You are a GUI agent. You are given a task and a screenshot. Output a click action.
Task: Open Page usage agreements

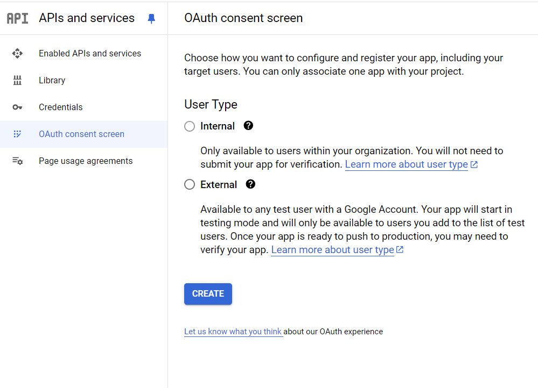pyautogui.click(x=83, y=161)
